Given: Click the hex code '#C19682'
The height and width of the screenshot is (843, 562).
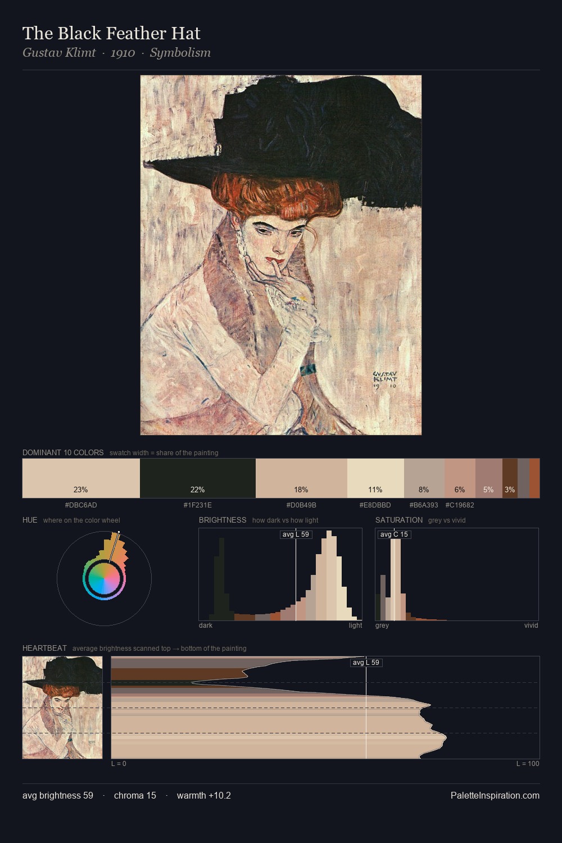Looking at the screenshot, I should [460, 505].
